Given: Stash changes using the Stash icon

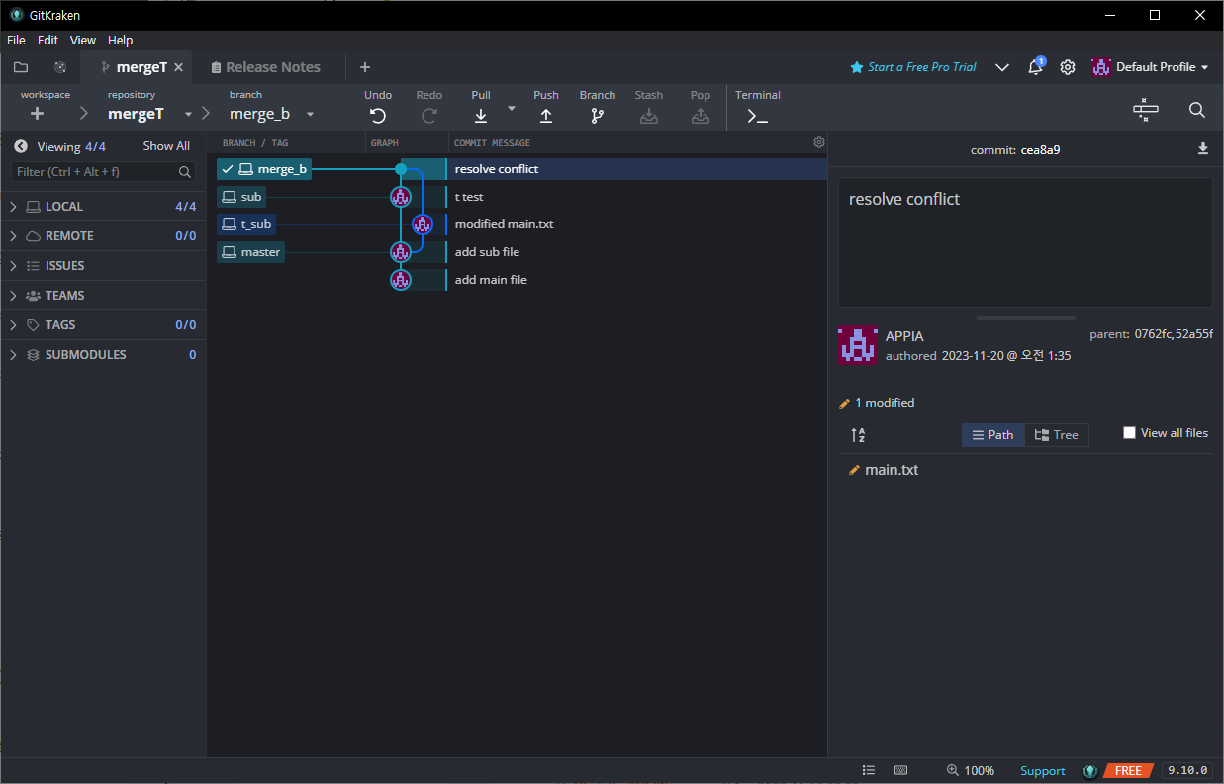Looking at the screenshot, I should (649, 116).
